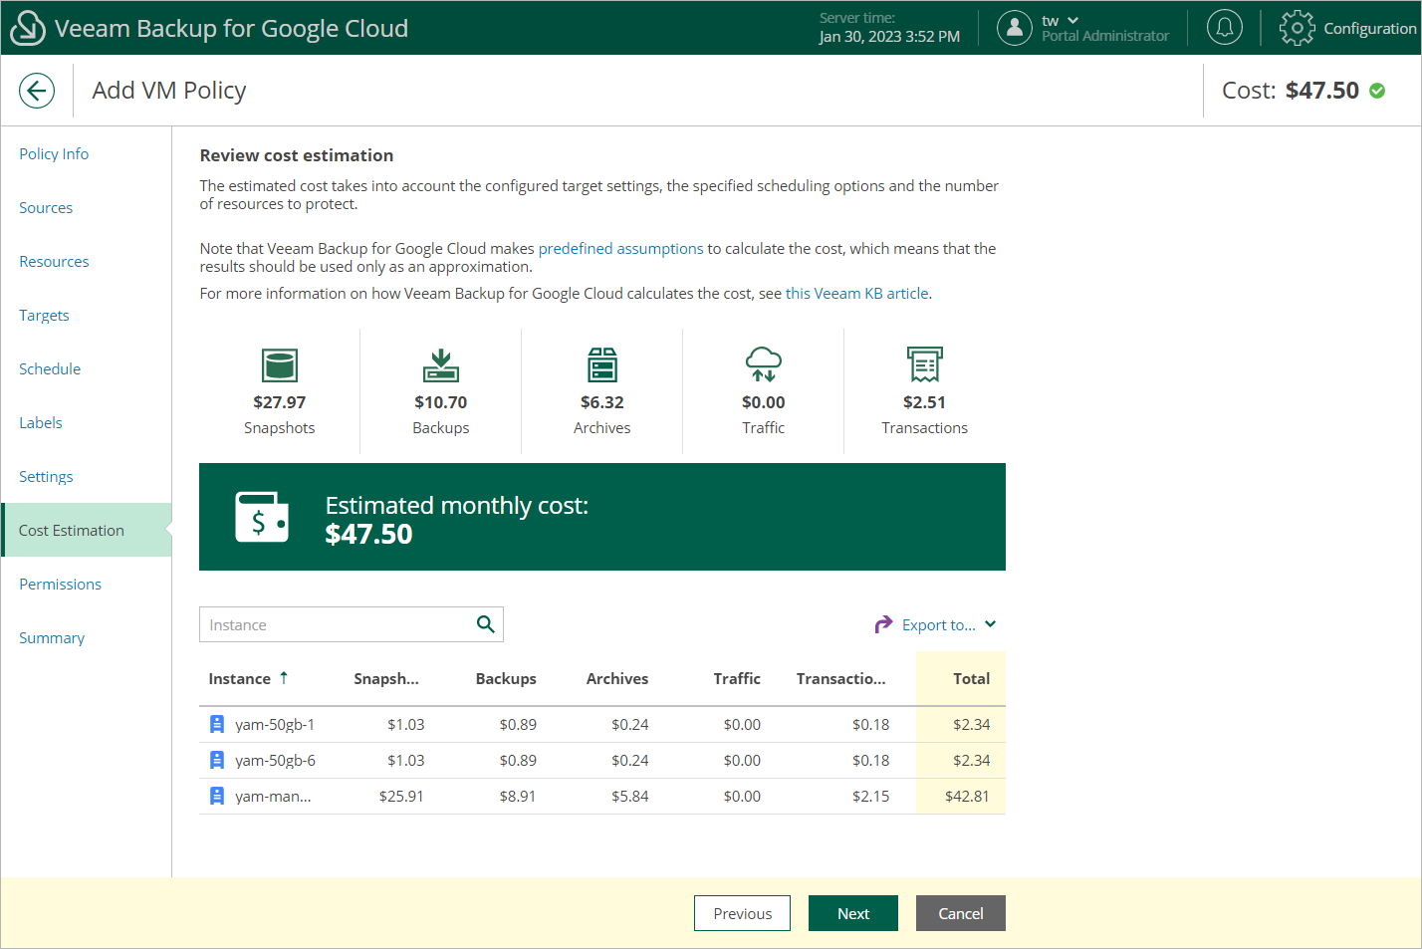Click the Previous button

[x=742, y=913]
